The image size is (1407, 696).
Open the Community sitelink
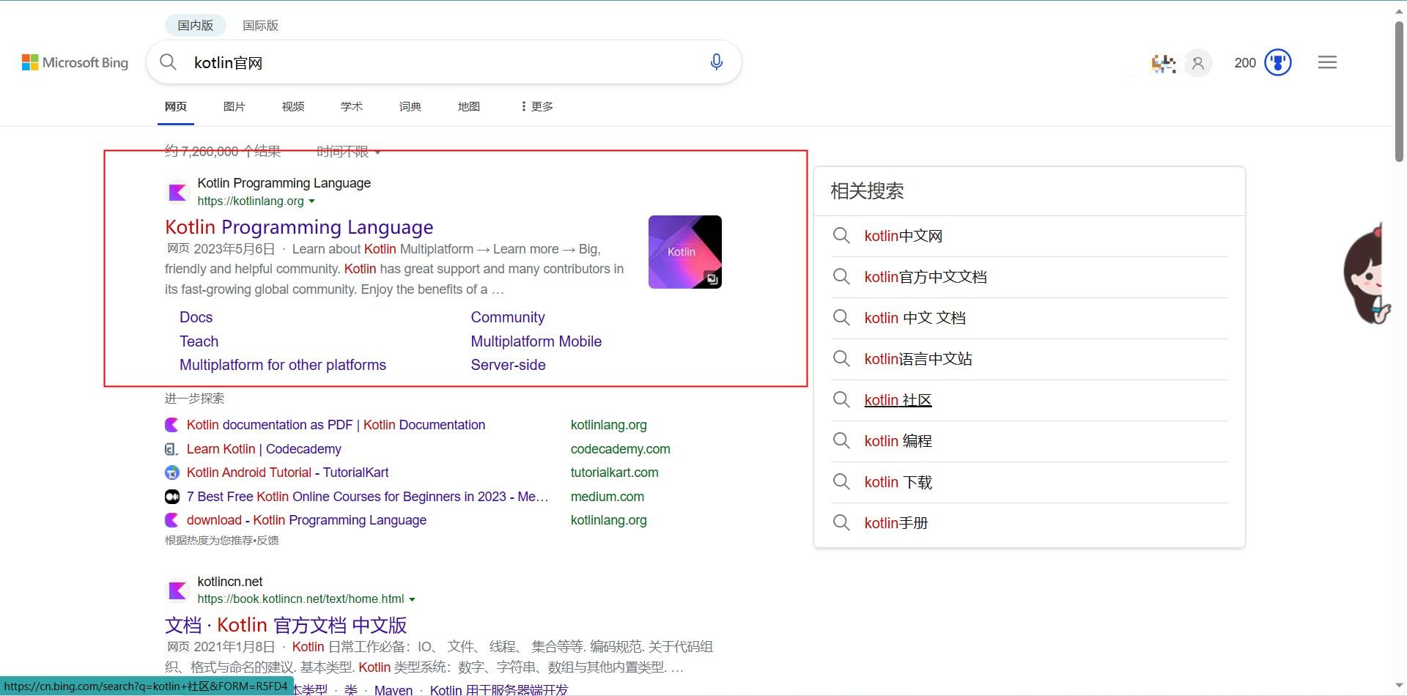pos(508,317)
